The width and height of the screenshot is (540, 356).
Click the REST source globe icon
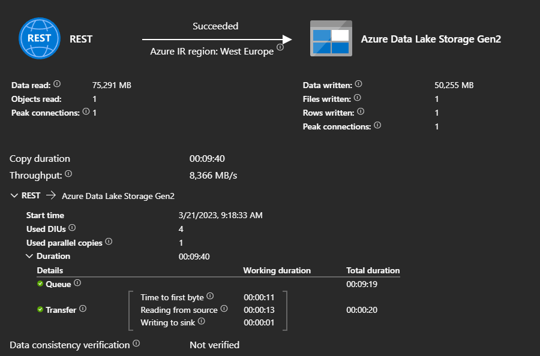(x=40, y=38)
